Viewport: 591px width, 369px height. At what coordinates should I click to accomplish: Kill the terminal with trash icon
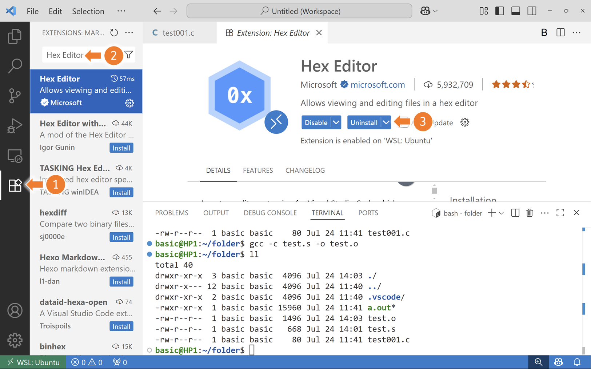(530, 213)
